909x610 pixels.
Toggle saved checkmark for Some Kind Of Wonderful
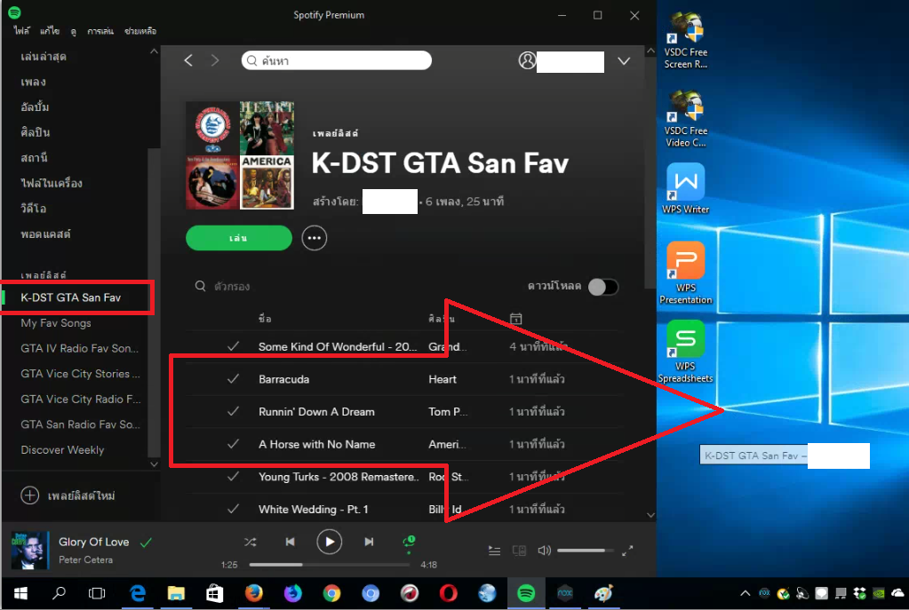pyautogui.click(x=234, y=346)
